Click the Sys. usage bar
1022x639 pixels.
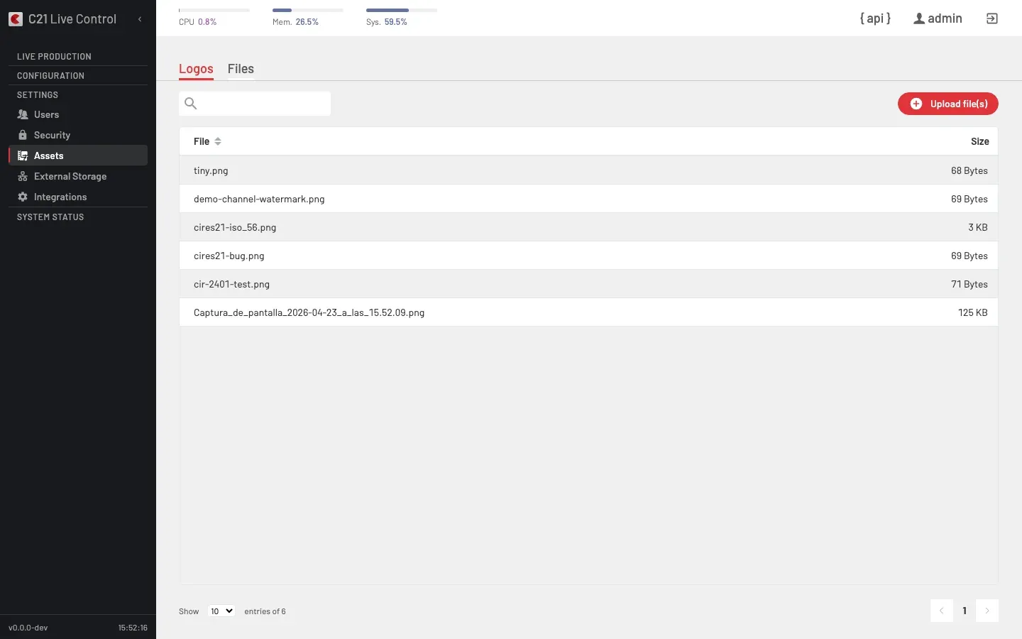402,10
